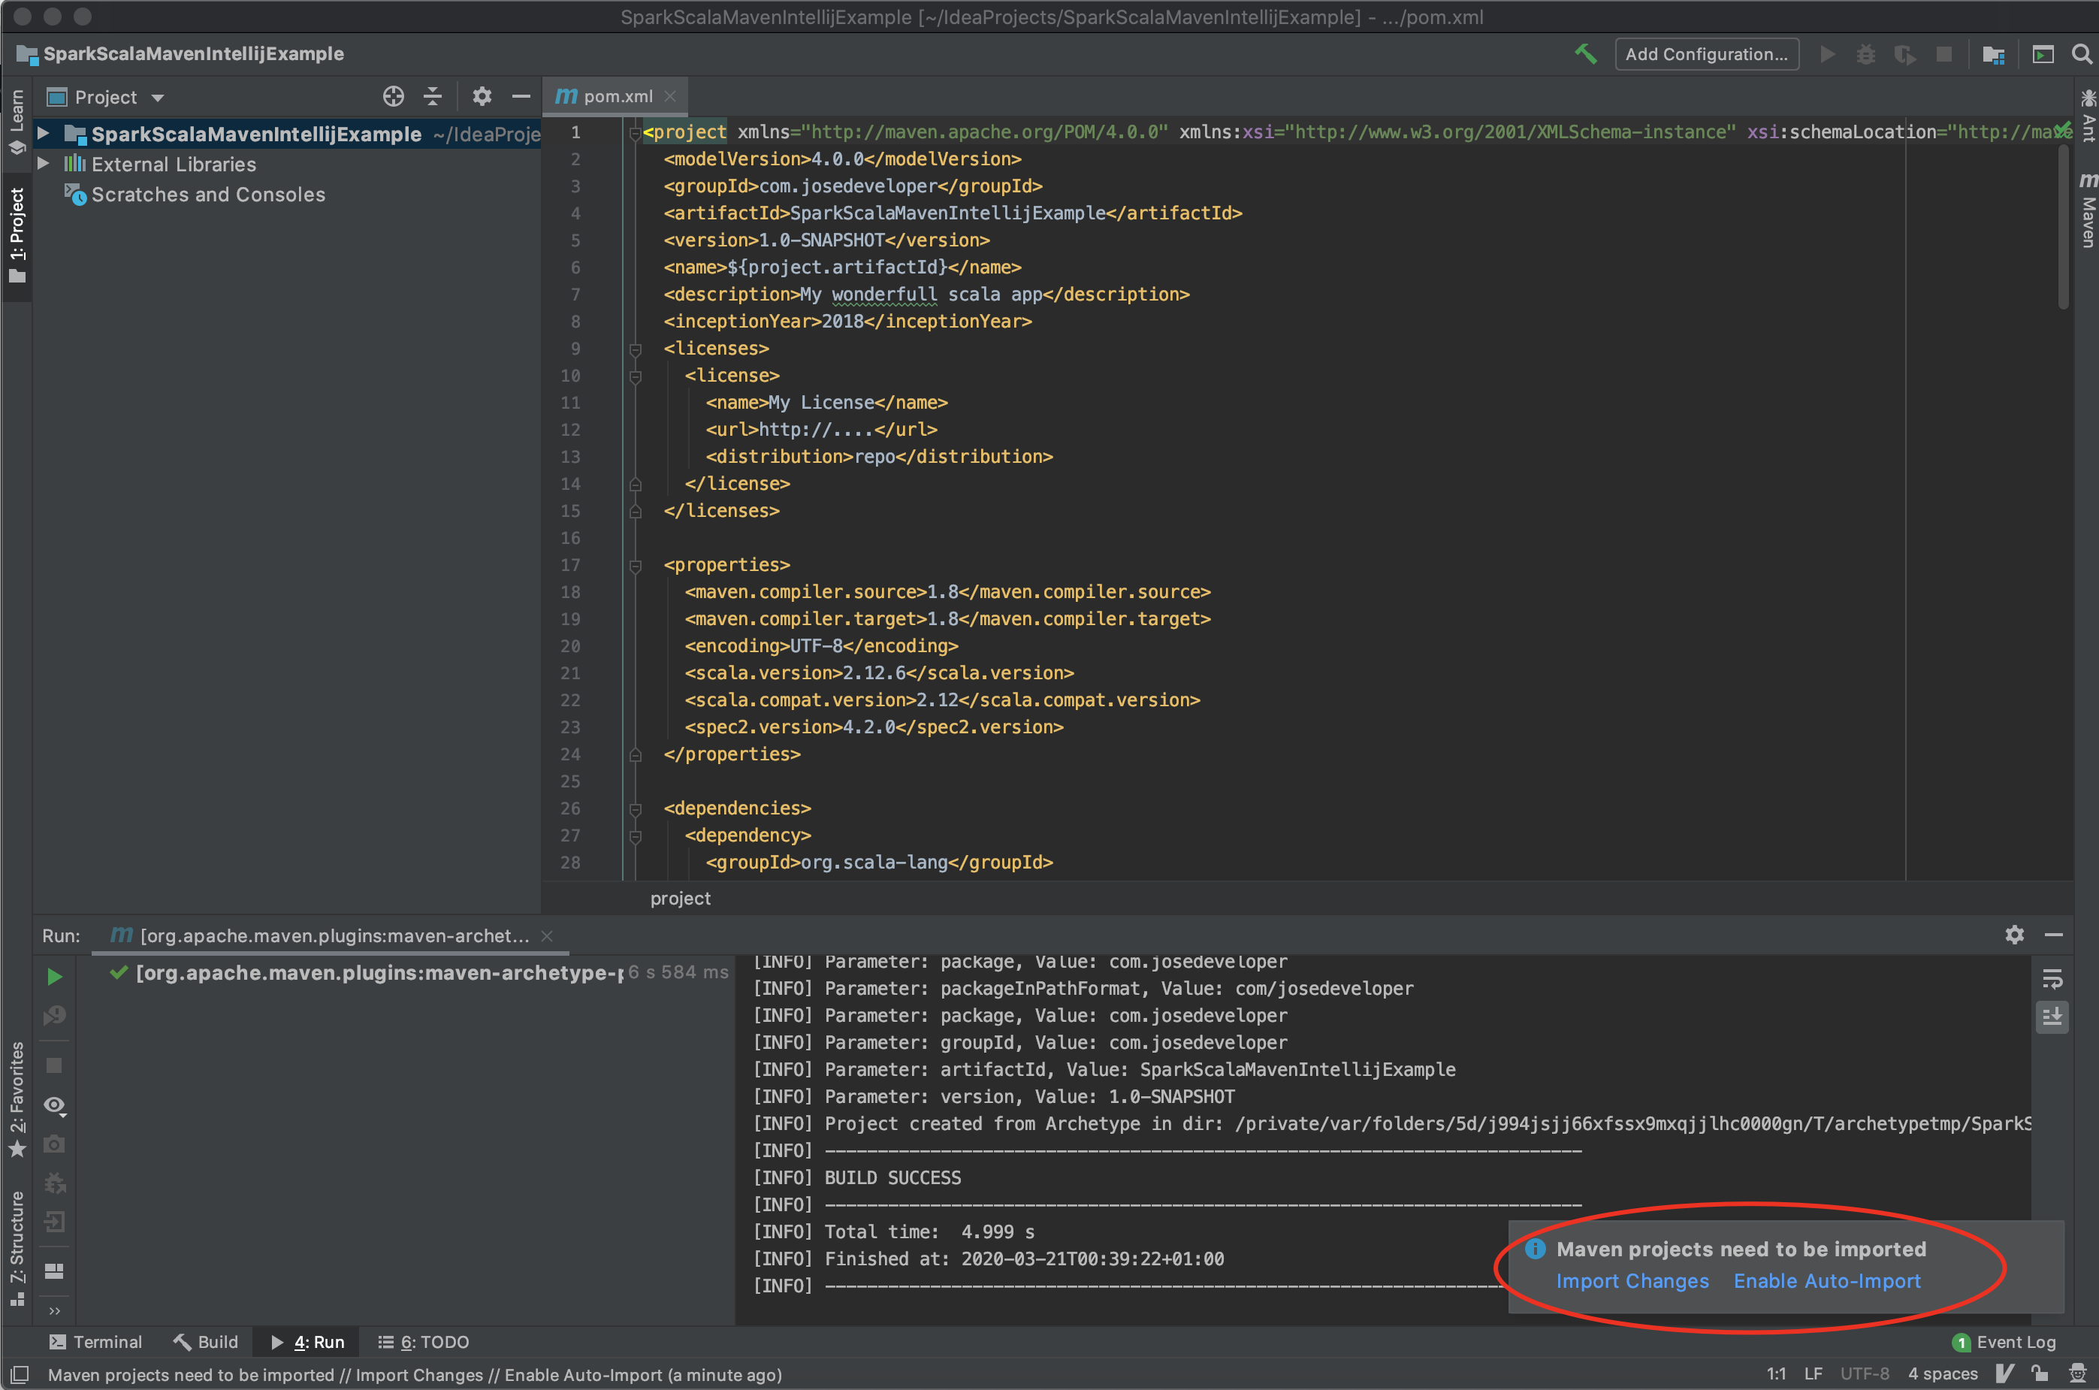This screenshot has height=1390, width=2099.
Task: Click Enable Auto-Import link
Action: point(1826,1281)
